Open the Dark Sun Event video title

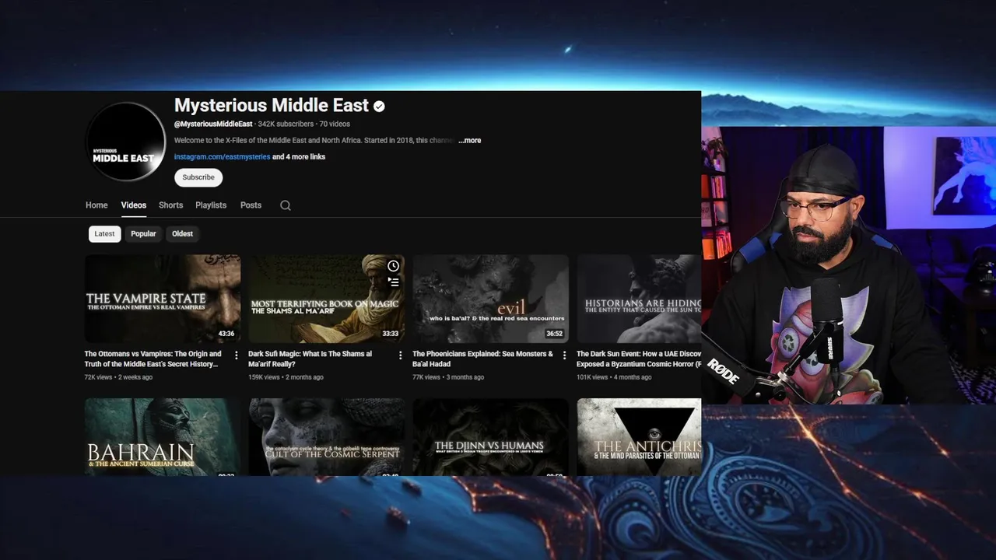pyautogui.click(x=639, y=359)
